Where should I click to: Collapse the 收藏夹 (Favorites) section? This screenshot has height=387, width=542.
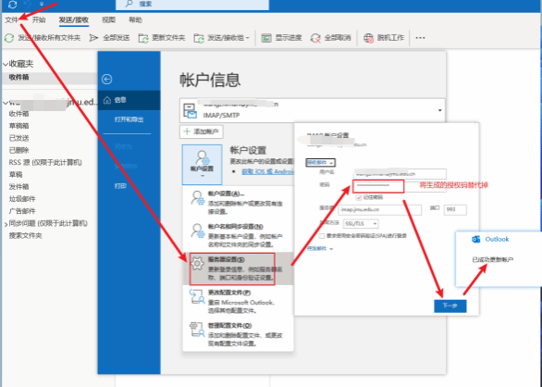pyautogui.click(x=6, y=64)
